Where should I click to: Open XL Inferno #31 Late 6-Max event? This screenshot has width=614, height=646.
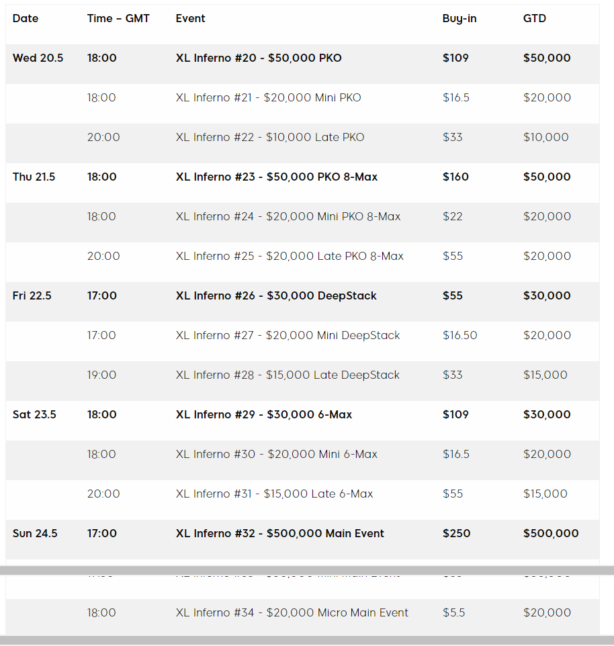[x=274, y=494]
